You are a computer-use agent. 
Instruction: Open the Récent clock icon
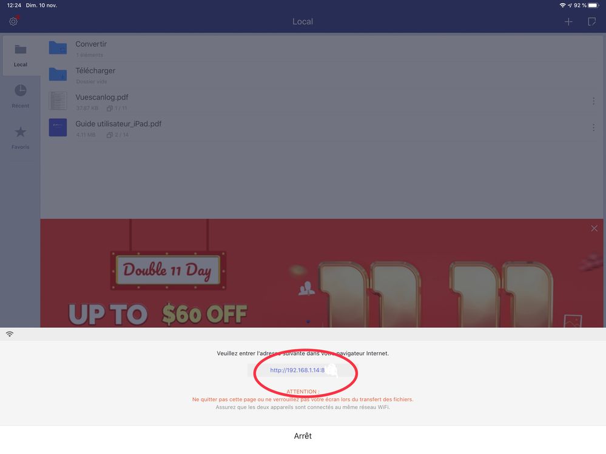pyautogui.click(x=21, y=91)
